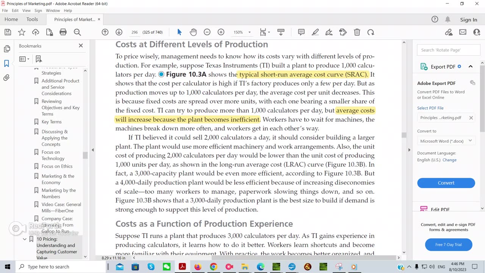Open Key Terms bookmark
Viewport: 485px width, 273px height.
click(52, 122)
